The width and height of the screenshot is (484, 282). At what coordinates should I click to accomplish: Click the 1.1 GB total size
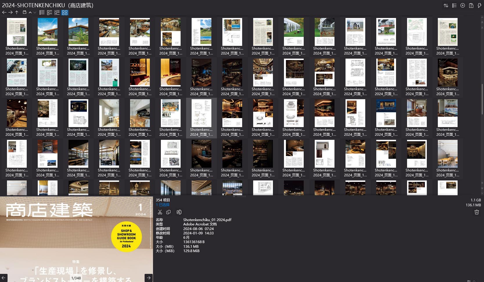476,200
